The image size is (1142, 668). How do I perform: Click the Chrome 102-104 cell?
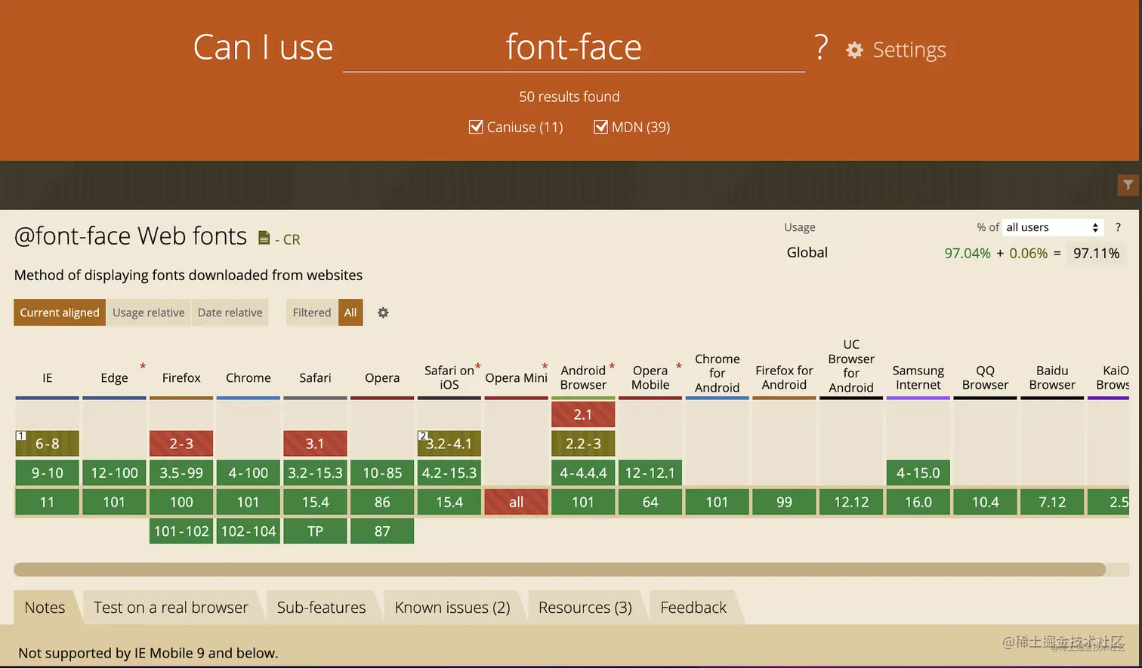[x=248, y=531]
